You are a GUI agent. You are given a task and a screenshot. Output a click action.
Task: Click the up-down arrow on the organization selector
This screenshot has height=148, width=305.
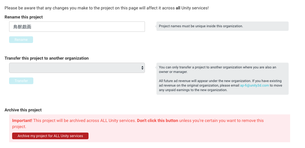coord(142,68)
